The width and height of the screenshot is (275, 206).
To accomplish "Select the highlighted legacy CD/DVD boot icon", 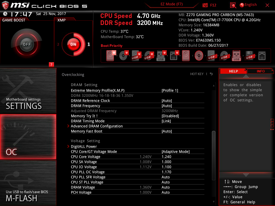I will [199, 56].
